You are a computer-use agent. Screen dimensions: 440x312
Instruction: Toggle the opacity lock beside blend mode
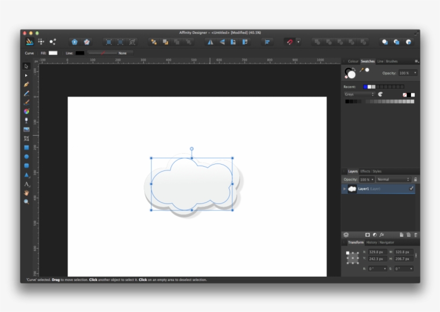coord(415,180)
